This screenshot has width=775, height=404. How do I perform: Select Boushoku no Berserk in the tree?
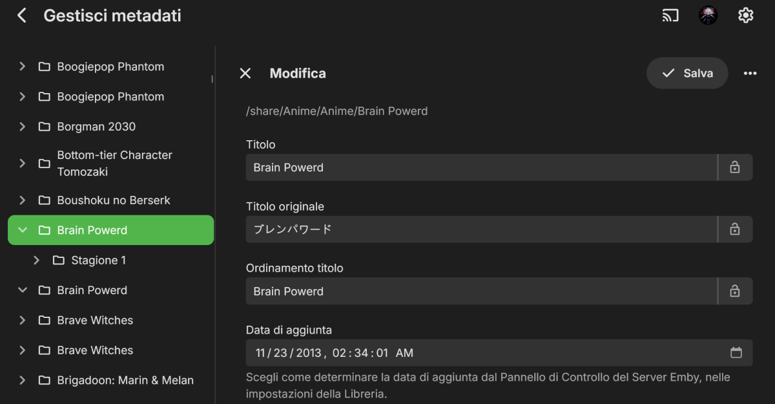(114, 200)
